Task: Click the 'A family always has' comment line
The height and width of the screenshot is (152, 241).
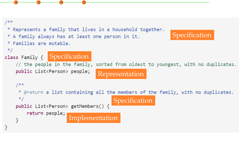Action: point(73,37)
